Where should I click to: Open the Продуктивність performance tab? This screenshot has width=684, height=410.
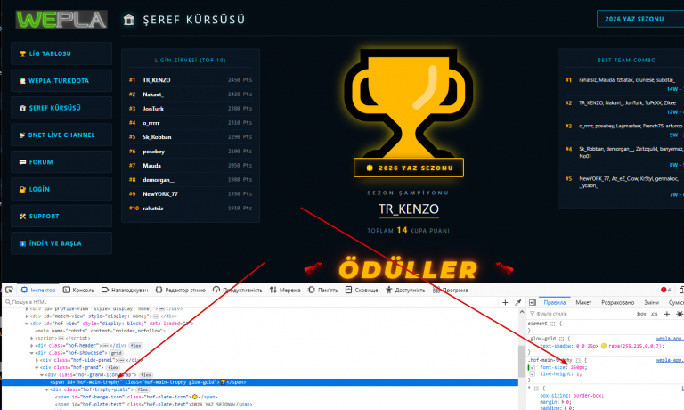(237, 290)
